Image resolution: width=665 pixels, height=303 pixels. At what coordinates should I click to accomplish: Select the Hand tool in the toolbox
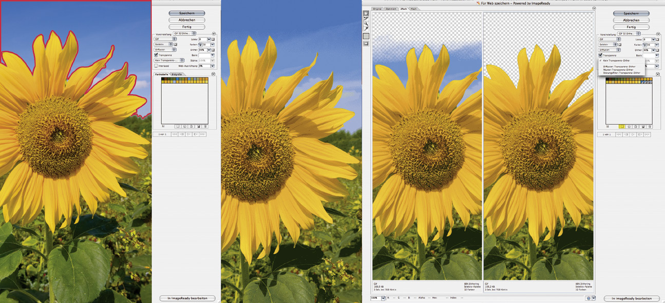pos(366,13)
